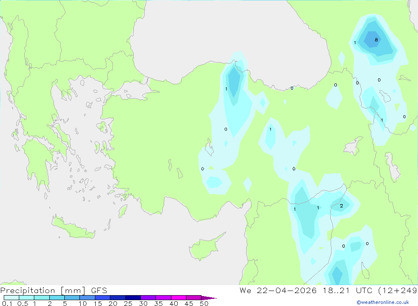Click the "(12+249" forecast run text
This screenshot has width=418, height=306.
tap(398, 291)
